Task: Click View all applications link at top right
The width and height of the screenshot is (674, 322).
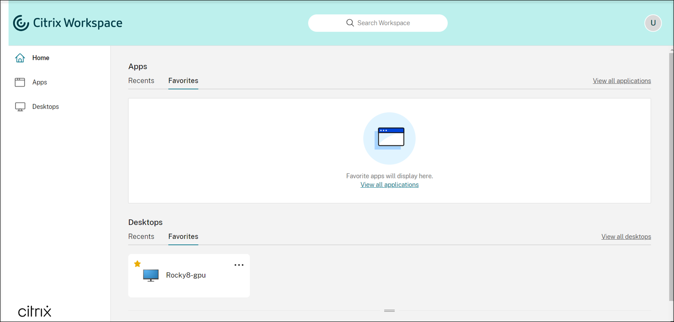Action: point(622,81)
